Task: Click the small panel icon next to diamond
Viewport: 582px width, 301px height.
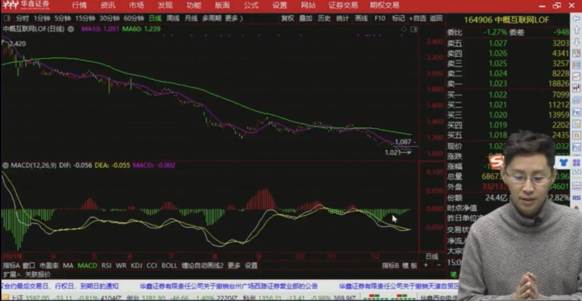Action: tap(413, 29)
